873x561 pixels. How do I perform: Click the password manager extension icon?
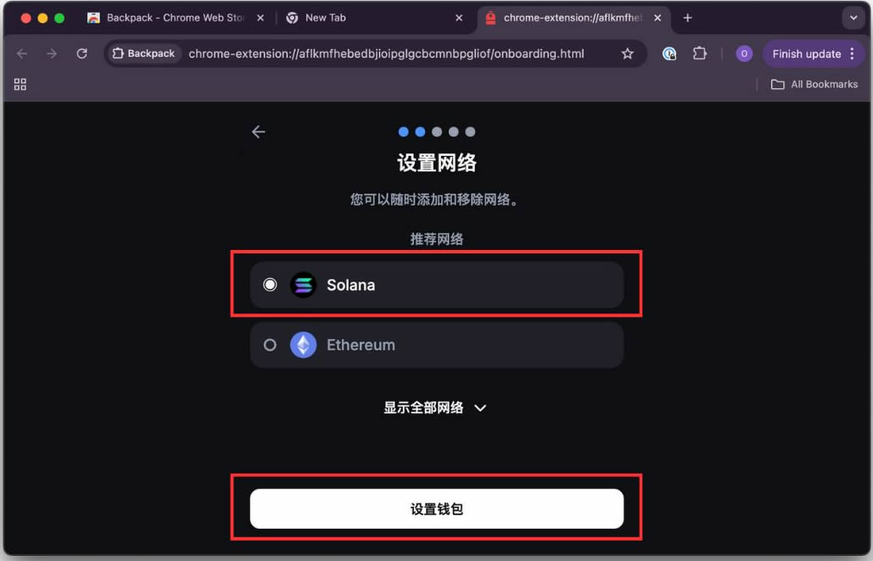[x=669, y=53]
